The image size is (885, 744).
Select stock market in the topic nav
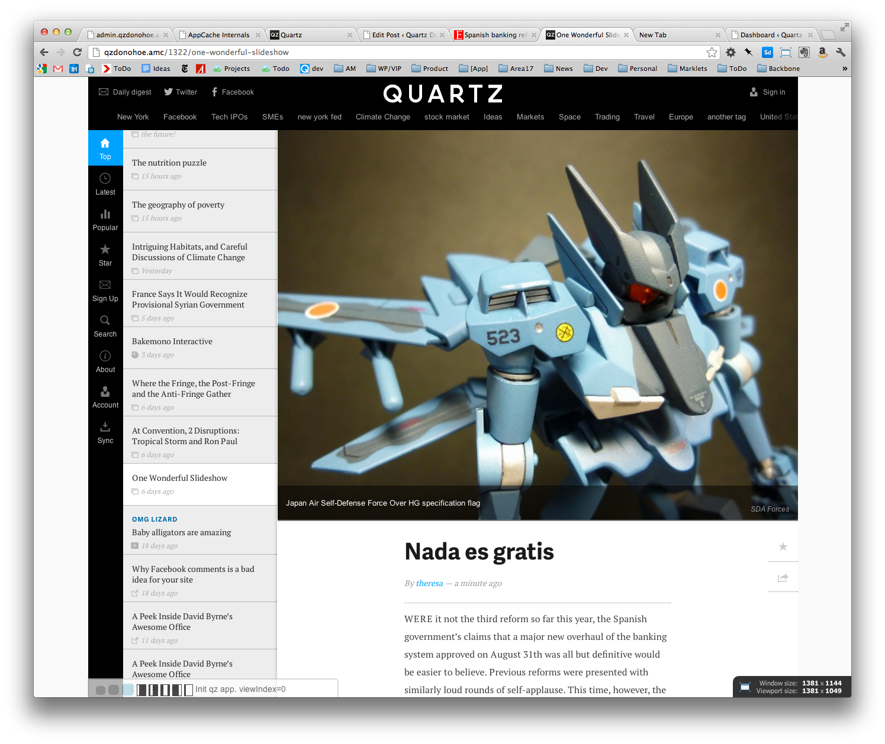tap(447, 117)
